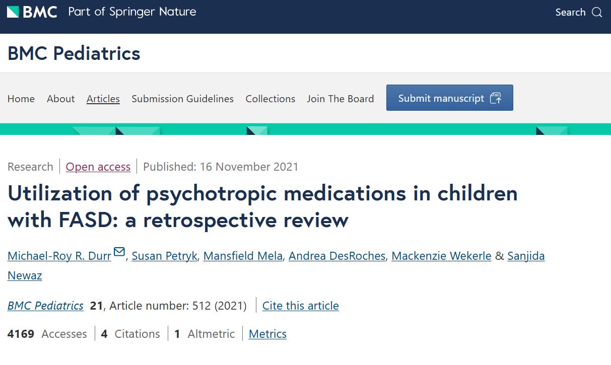Open Join The Board page

click(341, 99)
